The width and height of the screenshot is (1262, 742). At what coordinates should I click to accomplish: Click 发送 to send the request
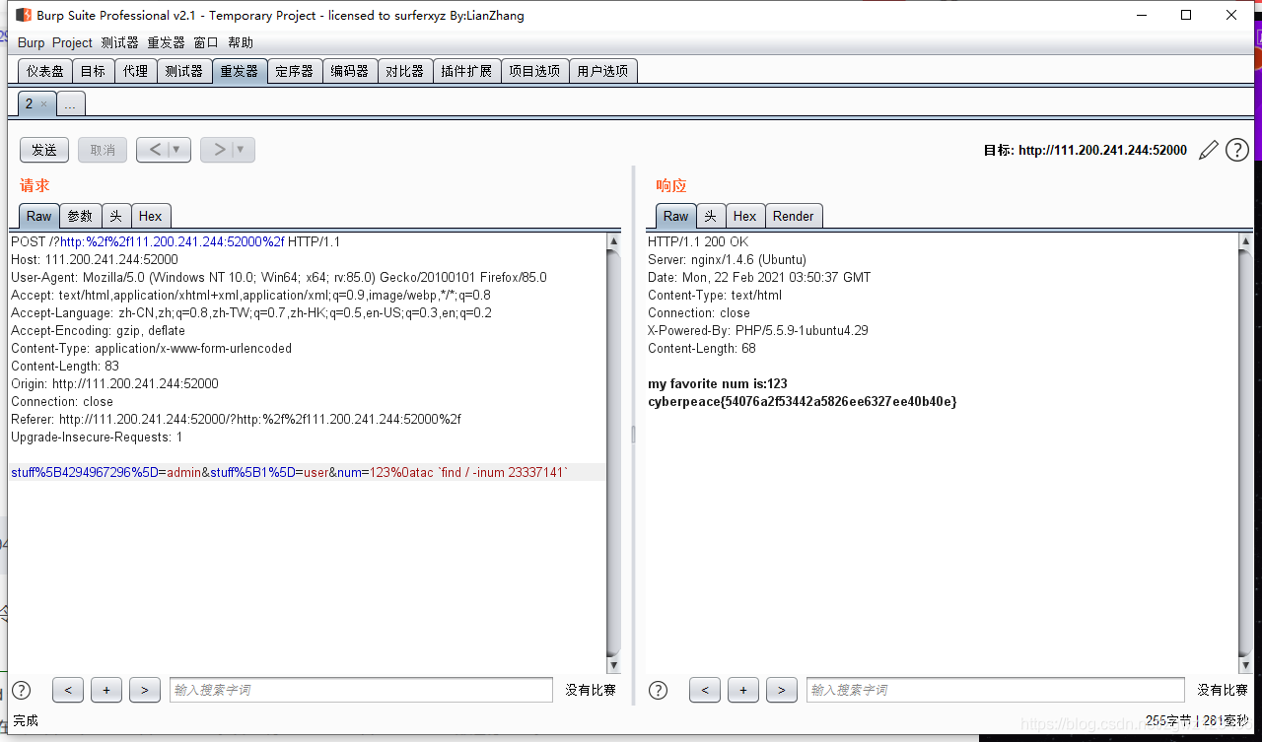(x=44, y=150)
